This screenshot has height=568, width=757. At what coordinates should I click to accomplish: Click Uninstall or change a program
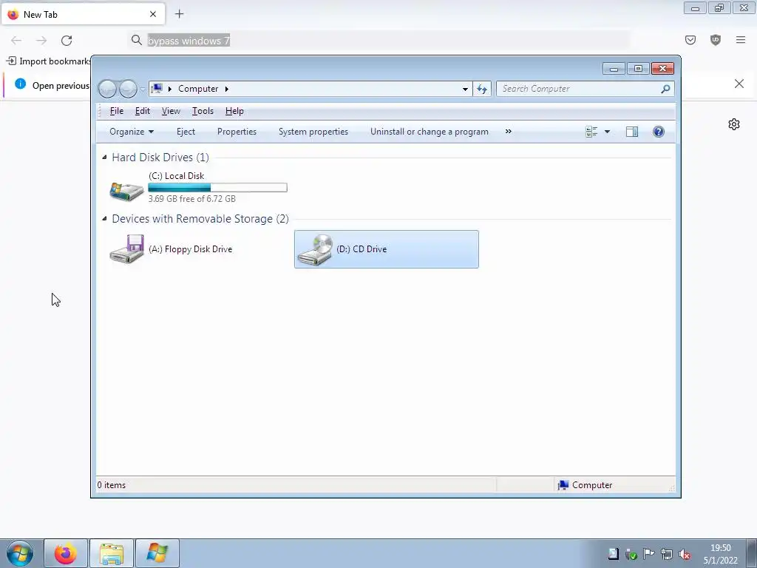[x=430, y=132]
